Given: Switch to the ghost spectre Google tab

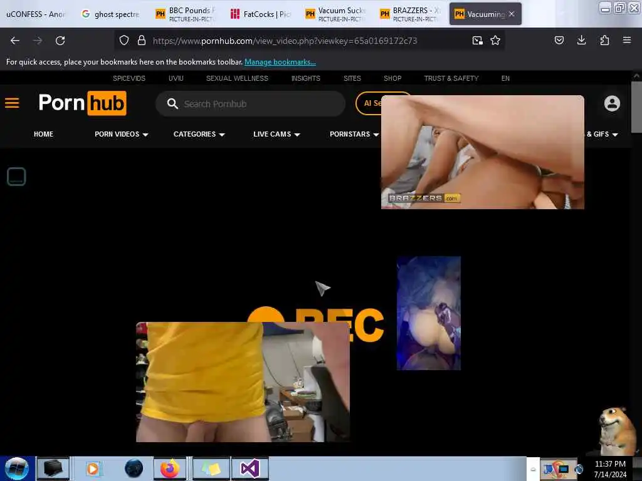Looking at the screenshot, I should (110, 14).
